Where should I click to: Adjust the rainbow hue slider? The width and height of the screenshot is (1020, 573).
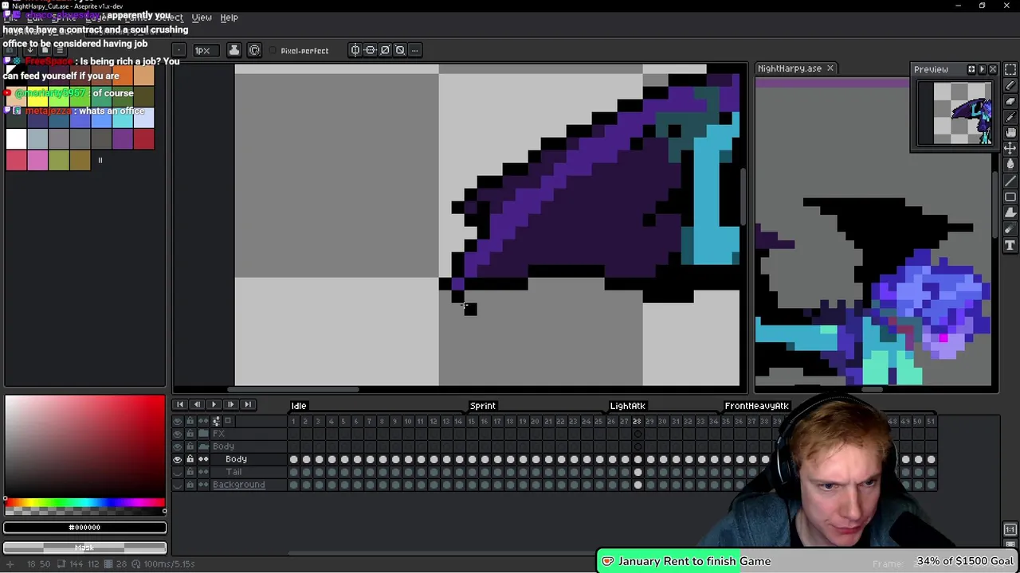tap(84, 503)
